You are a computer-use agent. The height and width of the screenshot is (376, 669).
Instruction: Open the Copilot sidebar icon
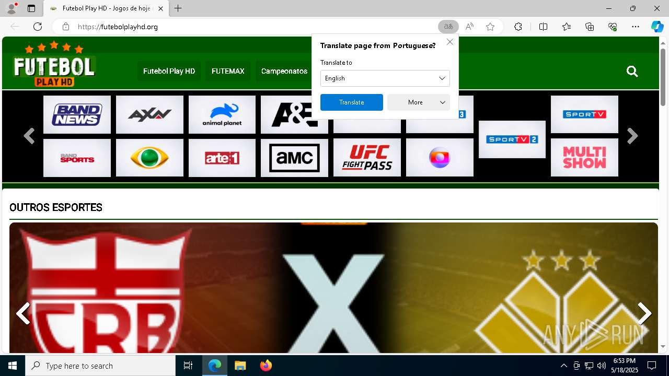pos(657,27)
